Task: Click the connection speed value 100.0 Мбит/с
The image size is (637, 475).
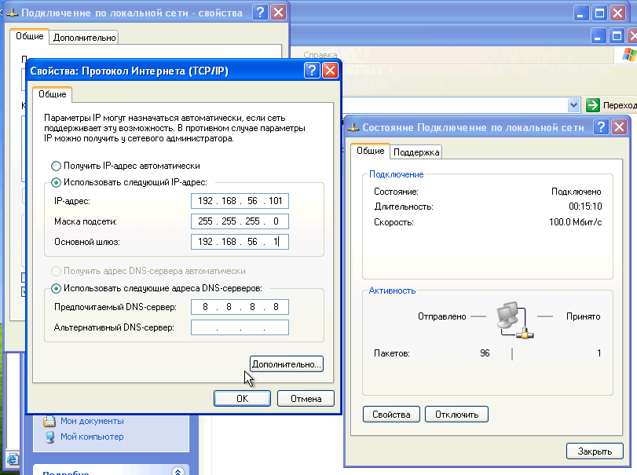Action: click(x=575, y=222)
